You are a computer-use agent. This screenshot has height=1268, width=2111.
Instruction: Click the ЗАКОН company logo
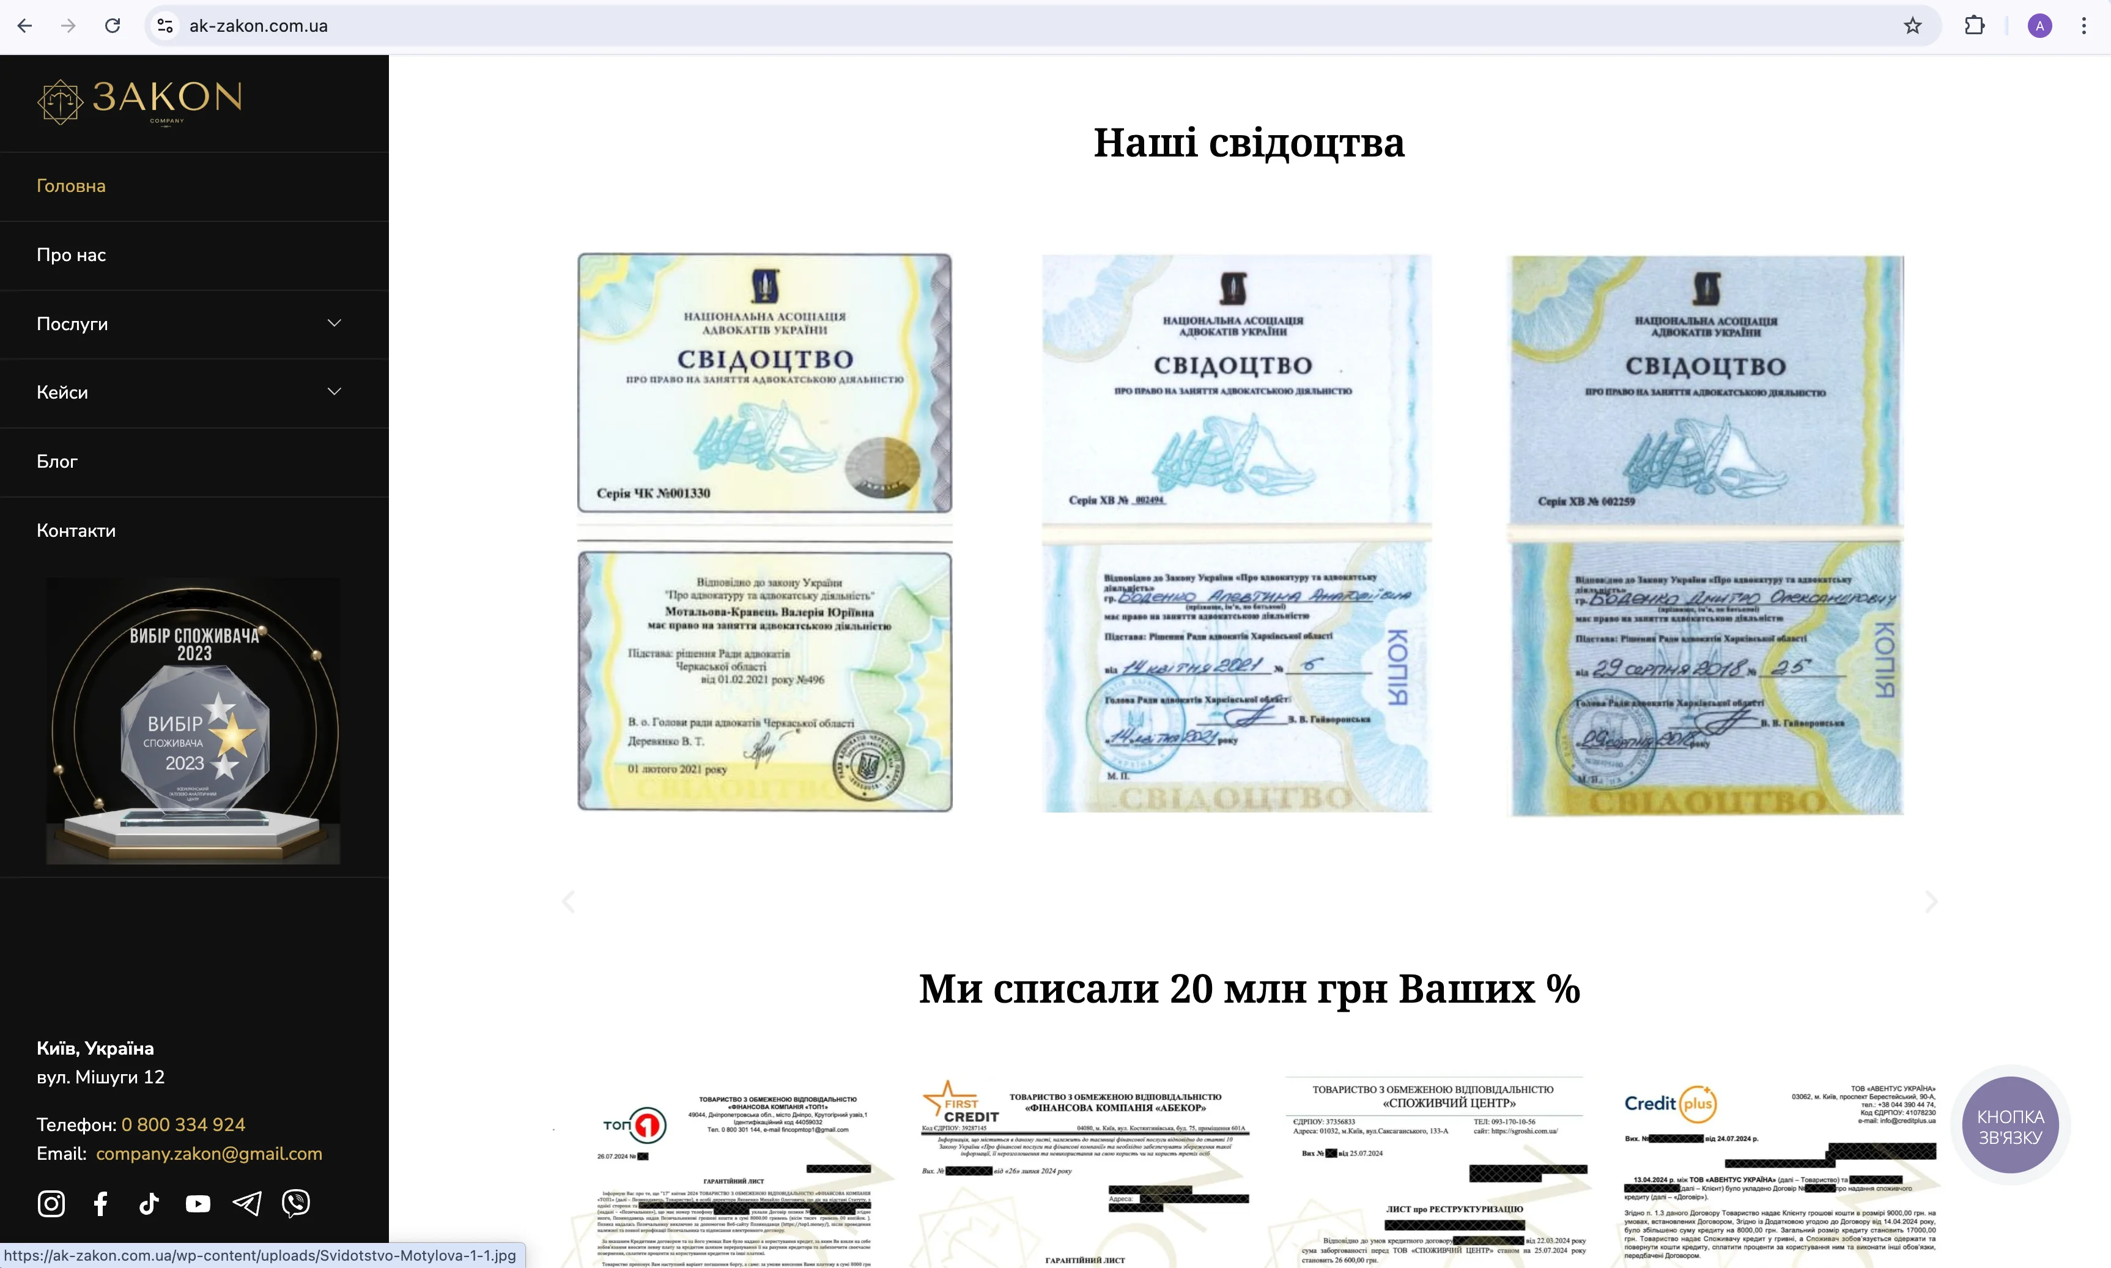[139, 103]
